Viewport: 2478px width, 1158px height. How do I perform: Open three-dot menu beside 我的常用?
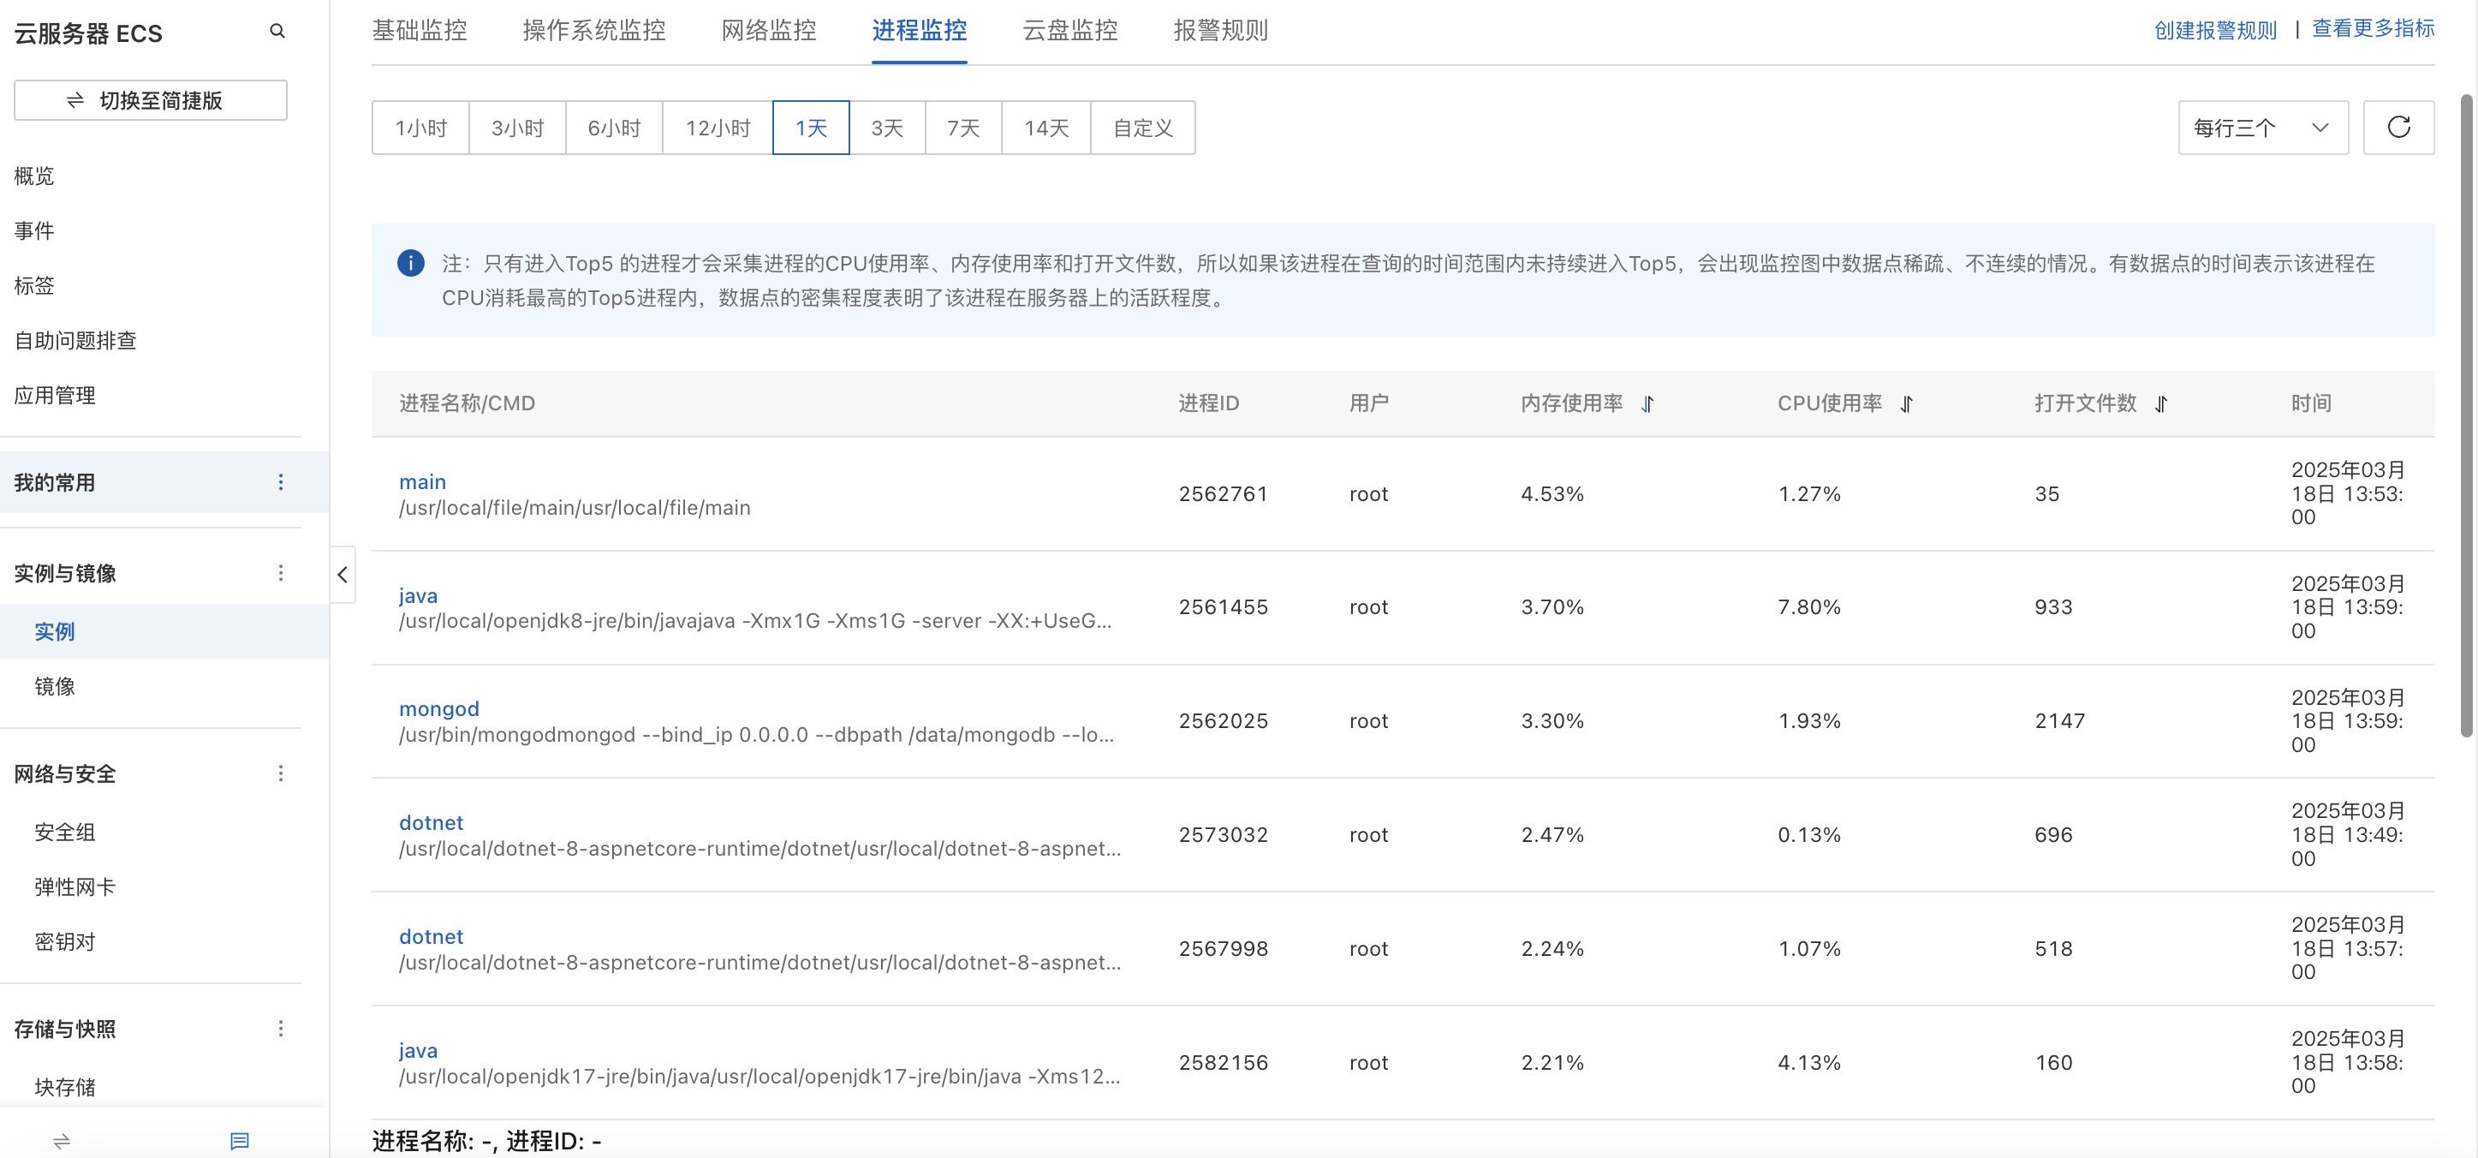280,481
